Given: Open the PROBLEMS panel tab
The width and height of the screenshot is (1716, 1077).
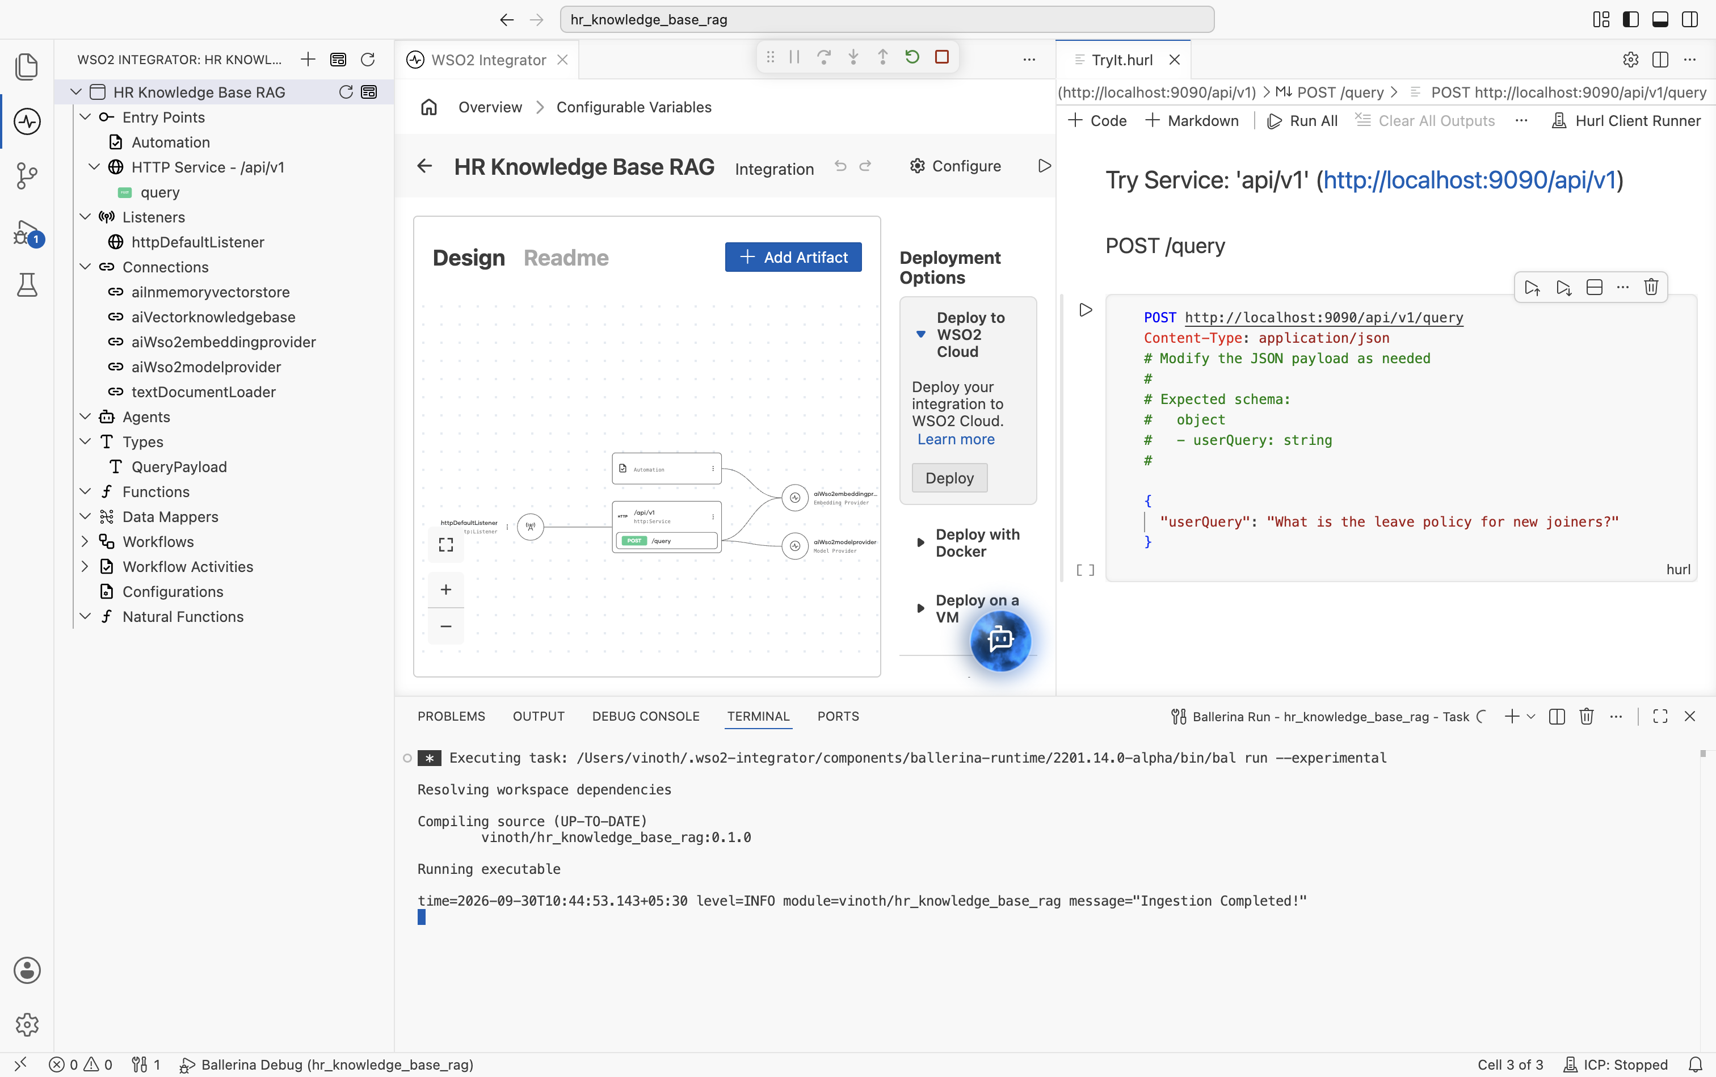Looking at the screenshot, I should point(451,717).
